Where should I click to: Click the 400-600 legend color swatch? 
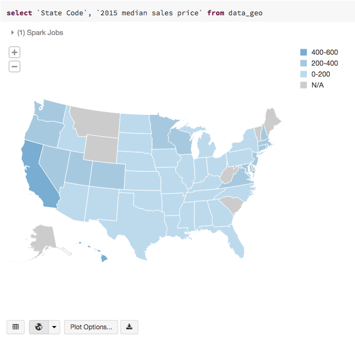coord(304,53)
